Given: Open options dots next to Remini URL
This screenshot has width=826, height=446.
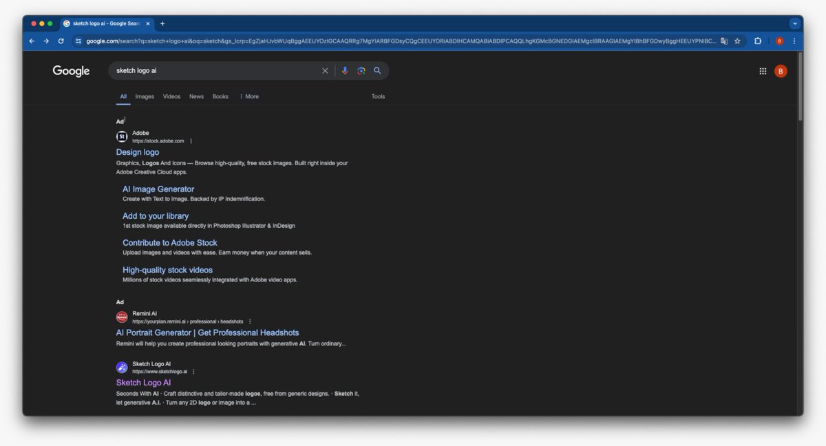Looking at the screenshot, I should 250,321.
